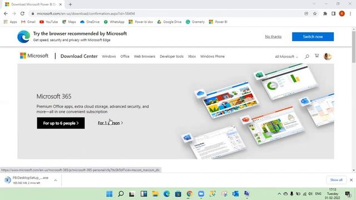Expand the PBIDesktopSetup download options arrow
The width and height of the screenshot is (356, 200).
point(56,180)
